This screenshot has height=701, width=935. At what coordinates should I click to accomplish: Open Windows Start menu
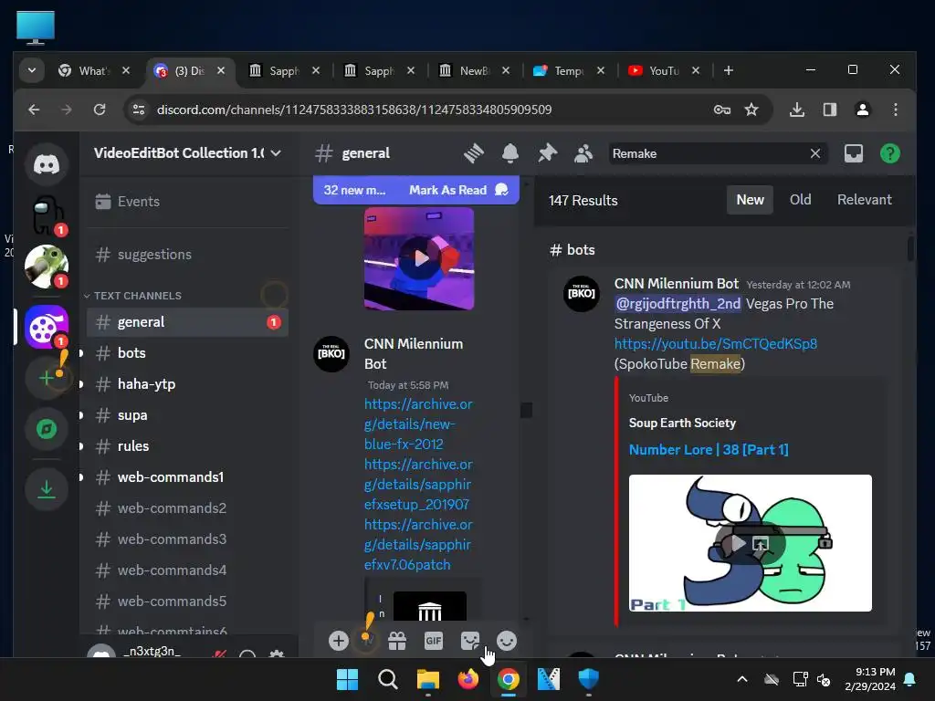[347, 679]
